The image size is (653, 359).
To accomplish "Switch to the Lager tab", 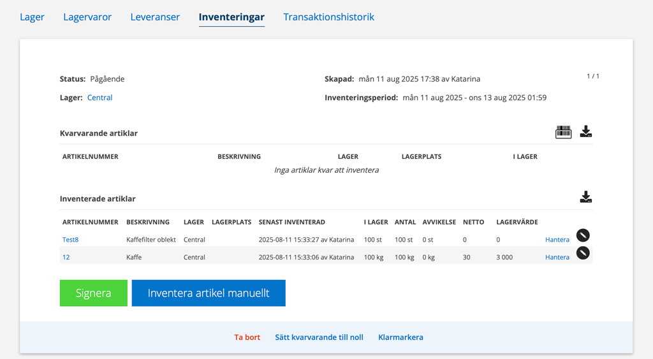I will click(x=32, y=17).
